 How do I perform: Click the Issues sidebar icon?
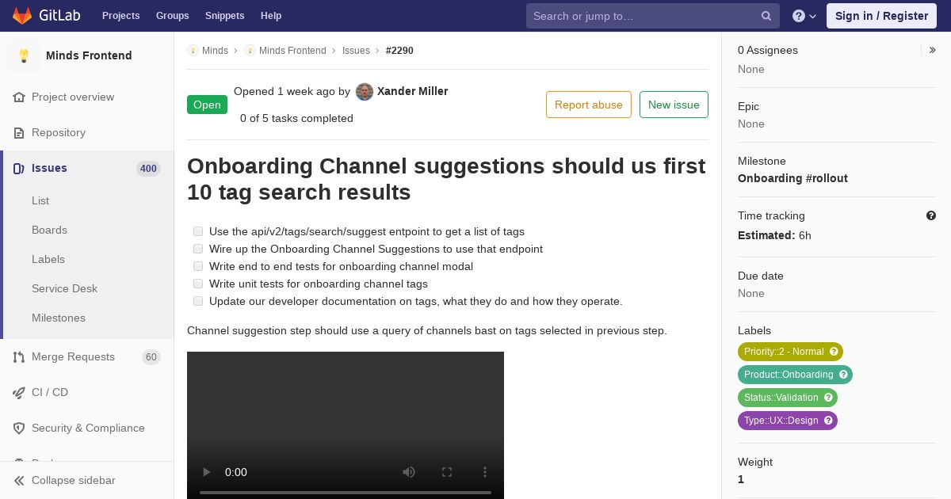[19, 169]
